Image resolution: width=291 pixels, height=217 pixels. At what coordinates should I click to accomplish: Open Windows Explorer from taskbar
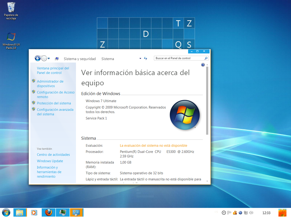(20, 212)
